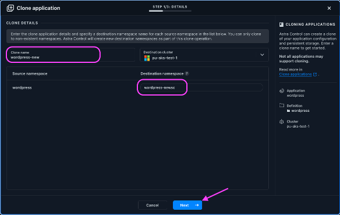Open the Clone applications documentation link
Viewport: 340px width, 215px height.
coord(295,75)
